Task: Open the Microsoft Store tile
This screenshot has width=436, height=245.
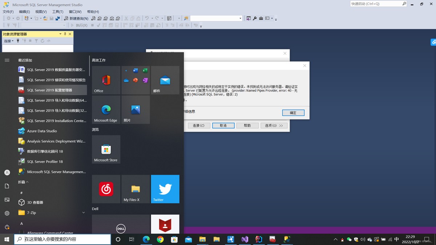Action: (106, 150)
